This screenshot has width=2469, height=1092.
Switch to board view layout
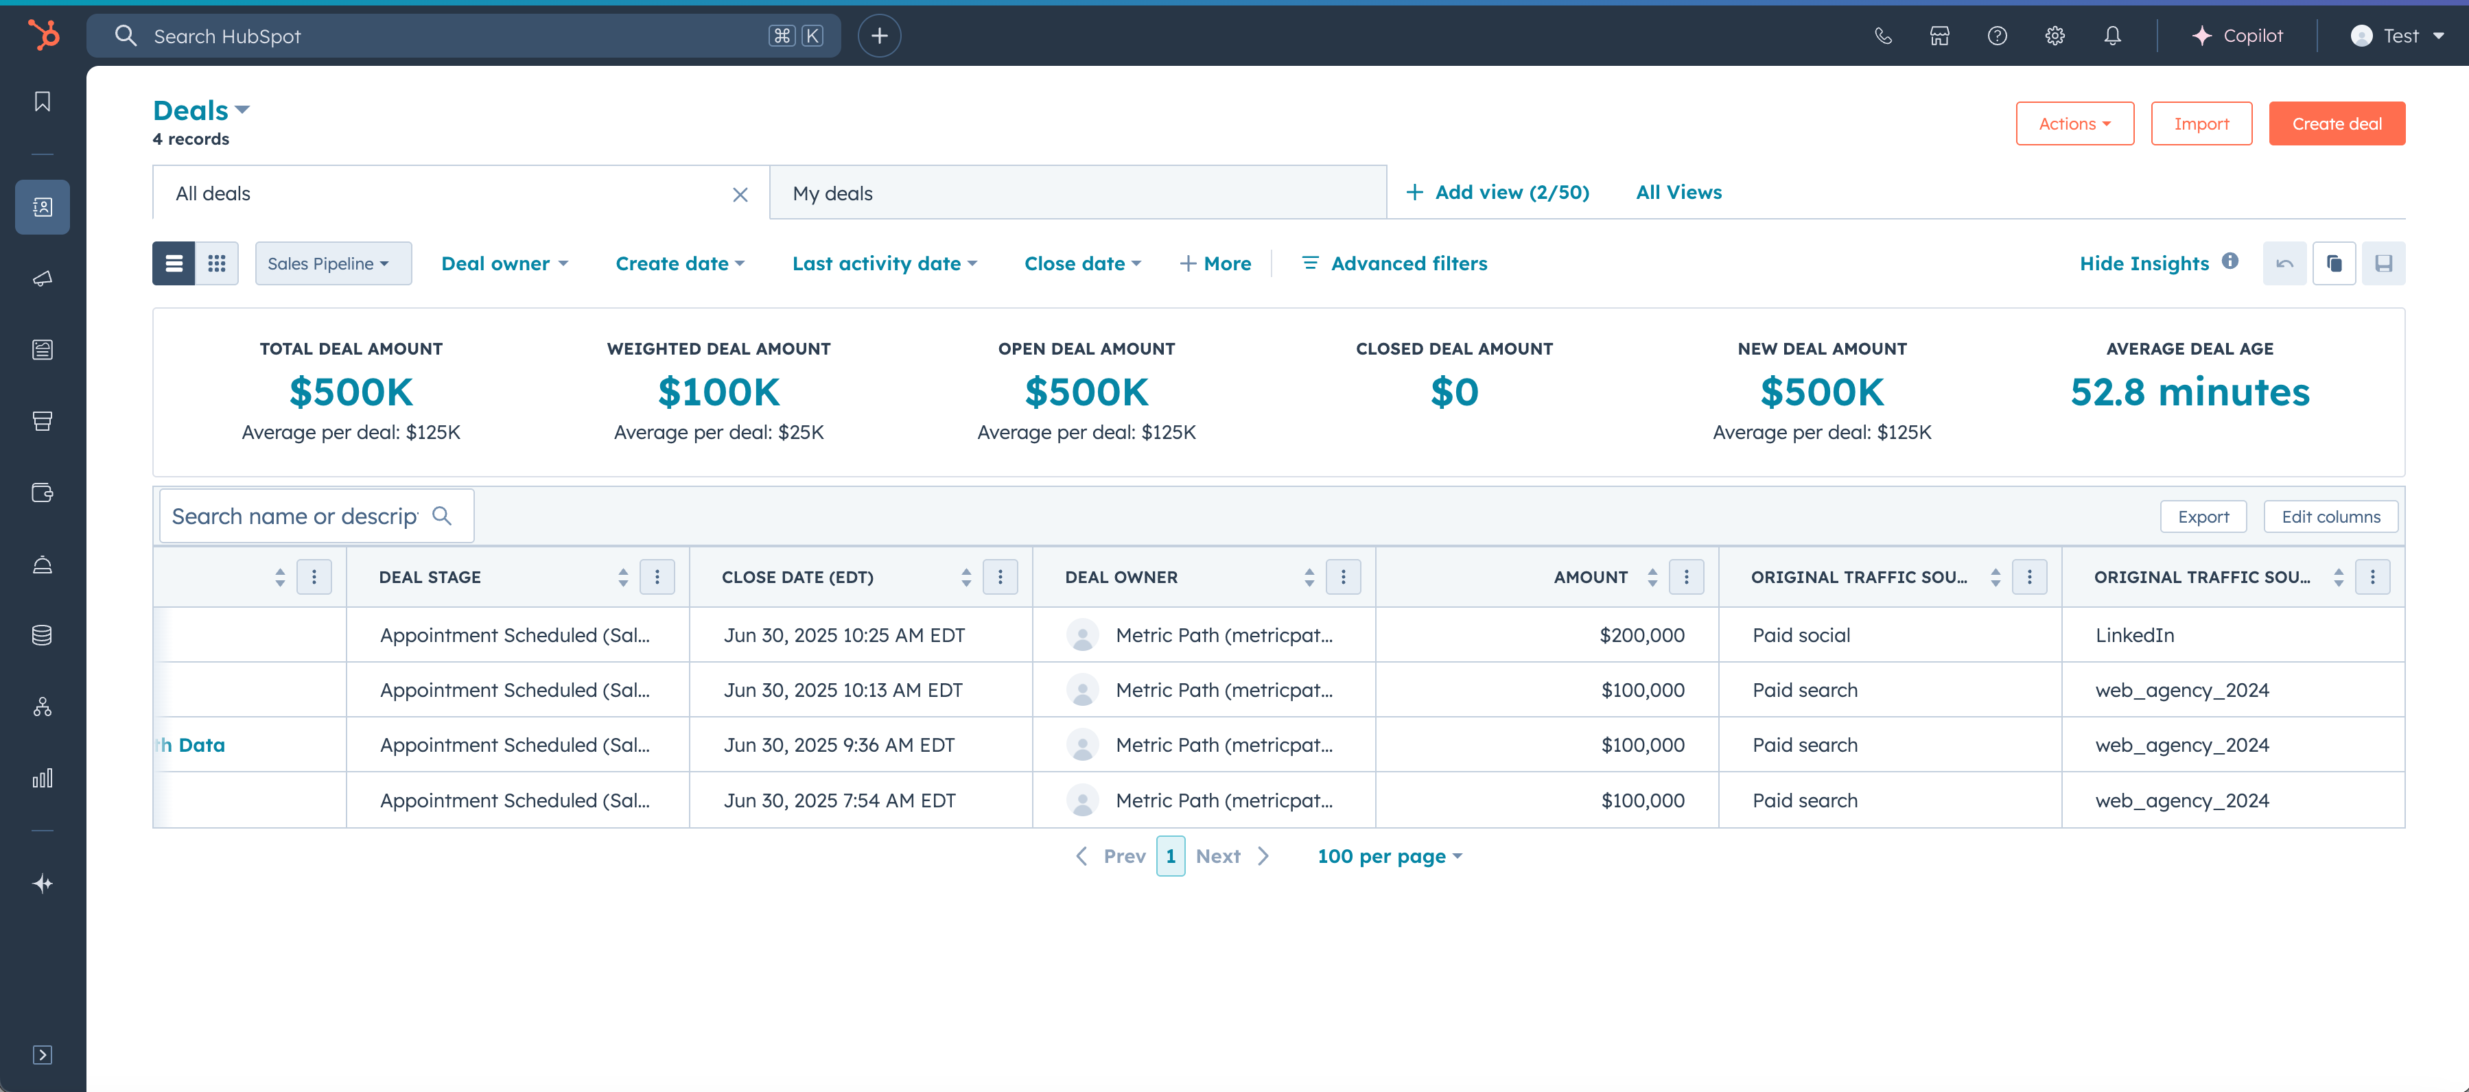[217, 263]
